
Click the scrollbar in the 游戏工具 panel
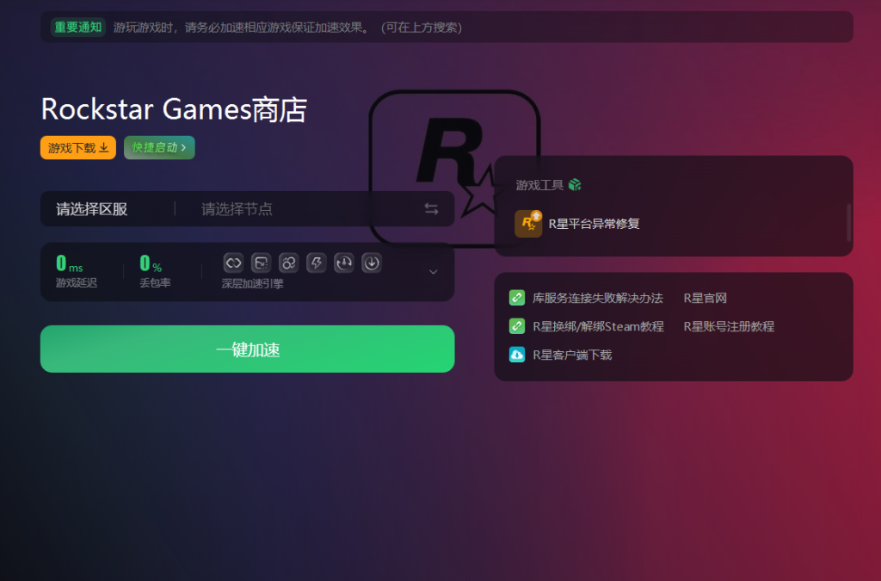848,223
